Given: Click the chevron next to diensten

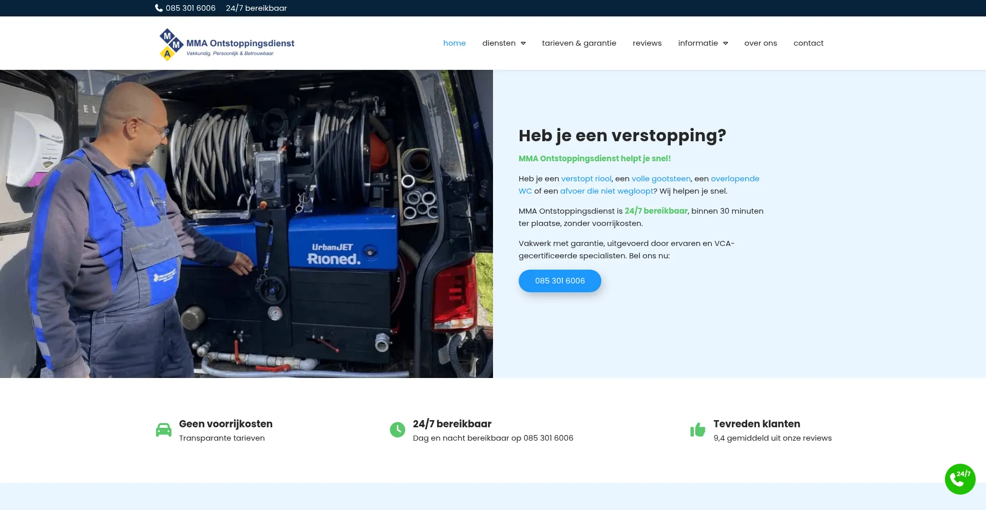Looking at the screenshot, I should [x=524, y=43].
